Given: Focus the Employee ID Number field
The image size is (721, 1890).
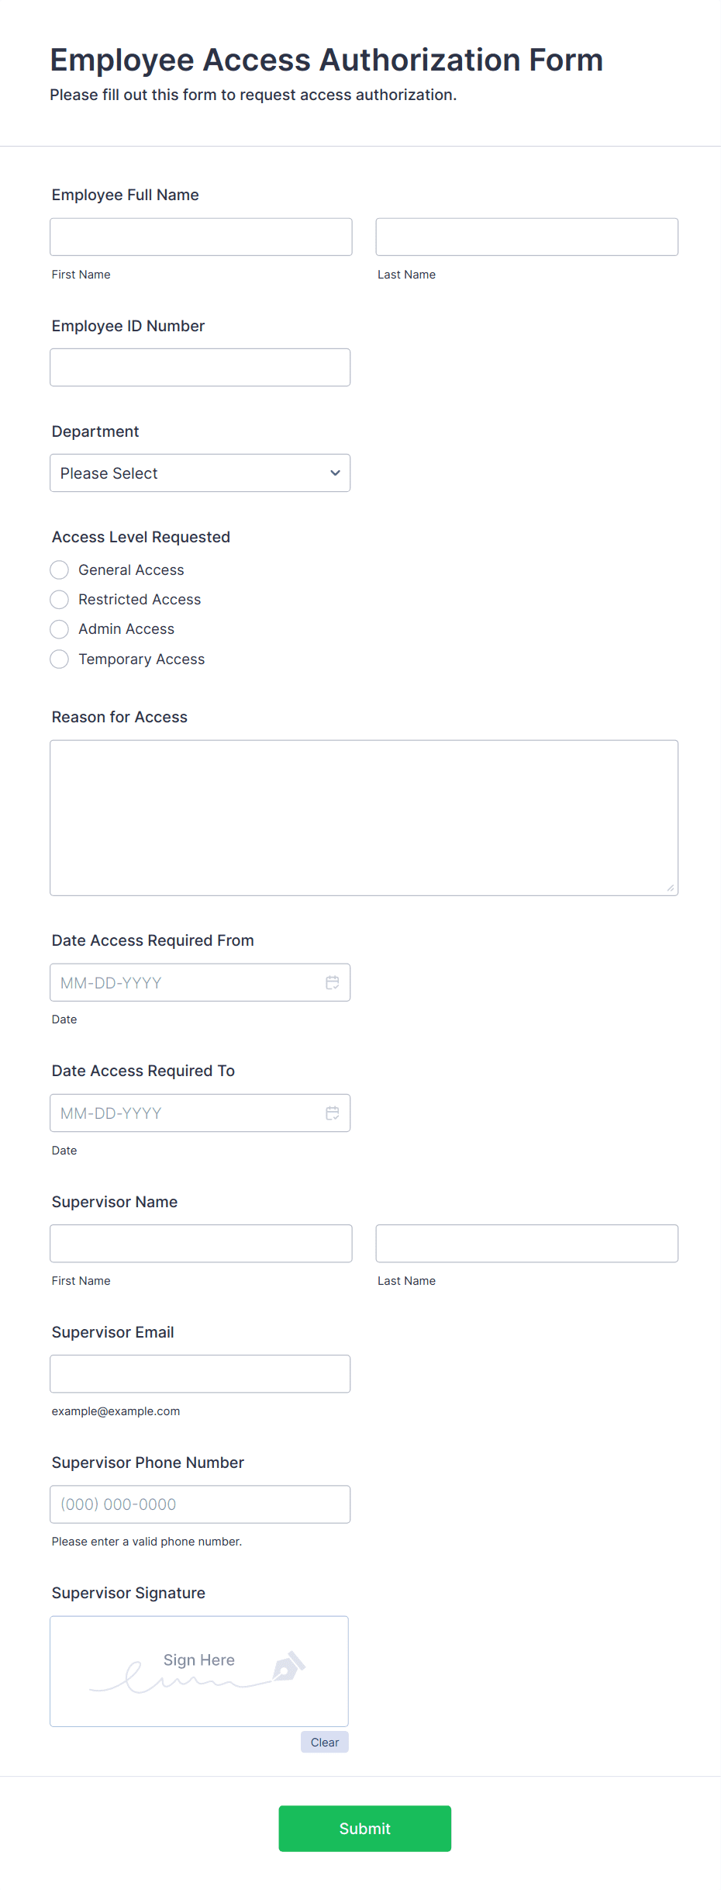Looking at the screenshot, I should click(x=200, y=366).
